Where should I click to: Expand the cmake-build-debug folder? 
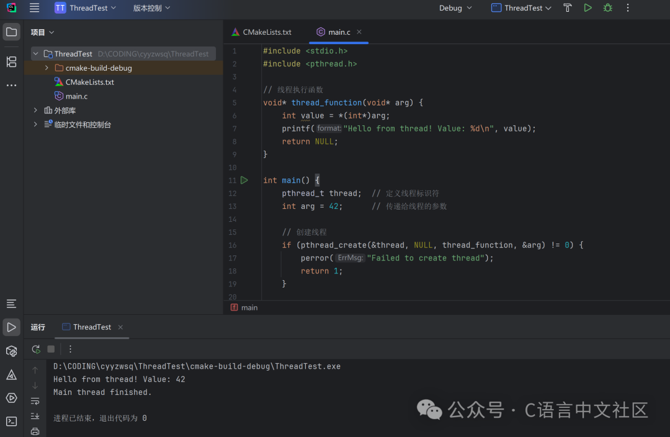pos(47,68)
